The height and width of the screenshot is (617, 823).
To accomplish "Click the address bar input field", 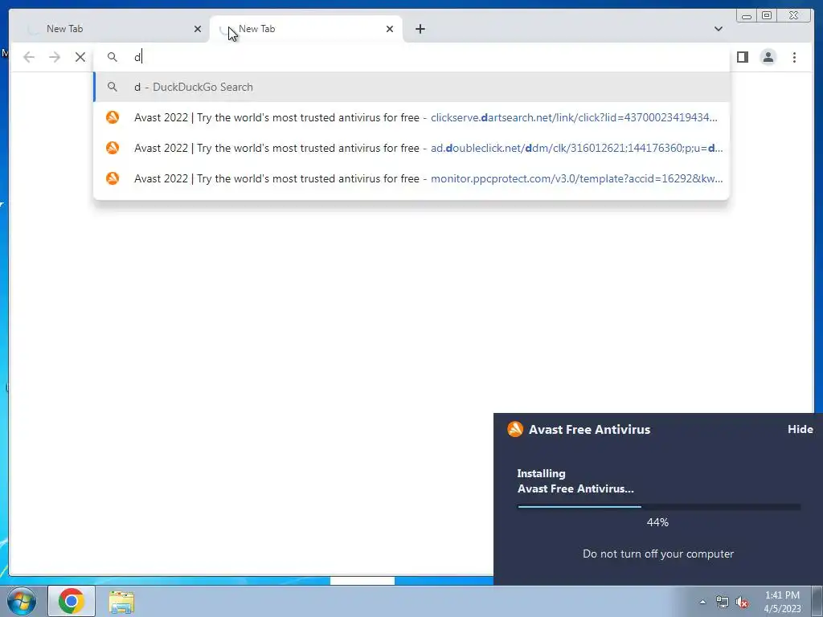I will (411, 57).
